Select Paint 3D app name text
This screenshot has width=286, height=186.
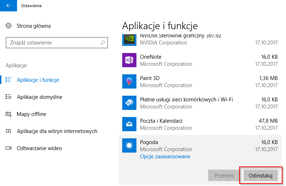pos(150,78)
